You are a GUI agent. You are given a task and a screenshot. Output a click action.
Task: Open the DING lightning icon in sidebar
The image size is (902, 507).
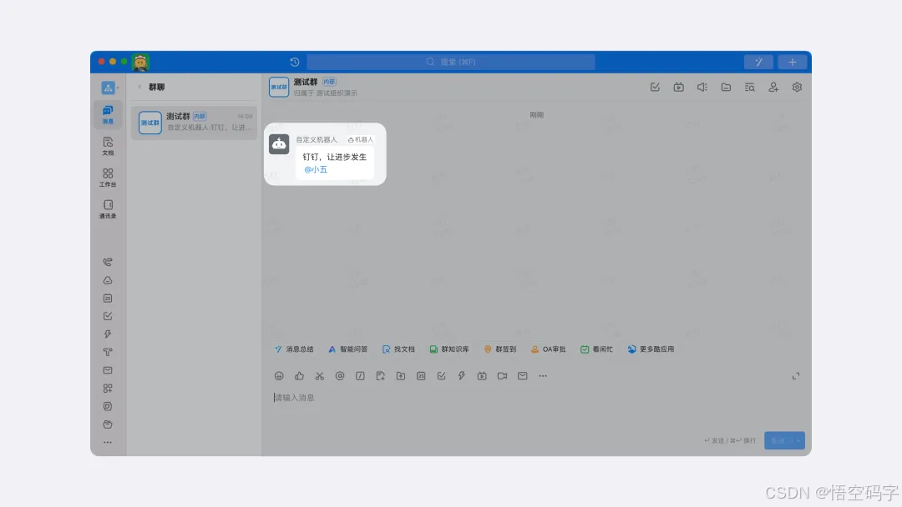coord(108,334)
